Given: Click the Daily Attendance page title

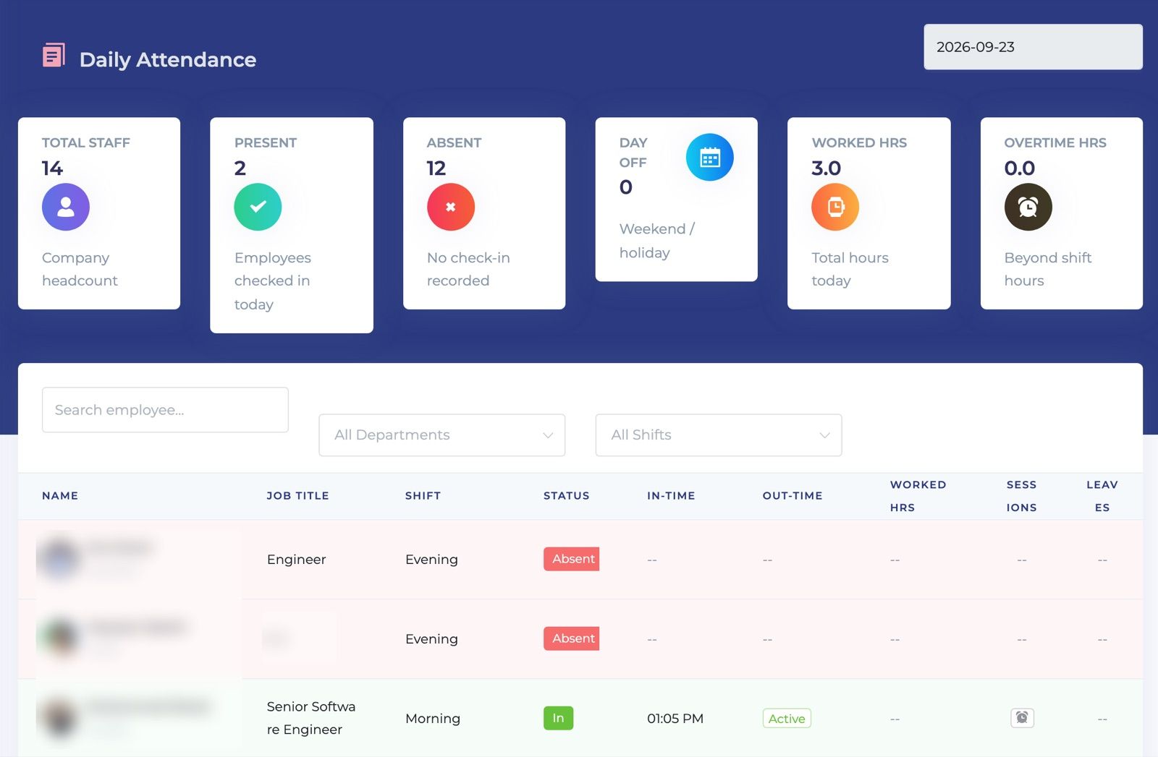Looking at the screenshot, I should point(168,59).
